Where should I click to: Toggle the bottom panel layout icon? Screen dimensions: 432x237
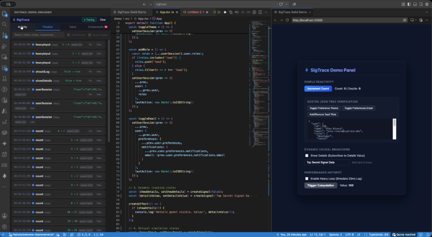(x=415, y=4)
